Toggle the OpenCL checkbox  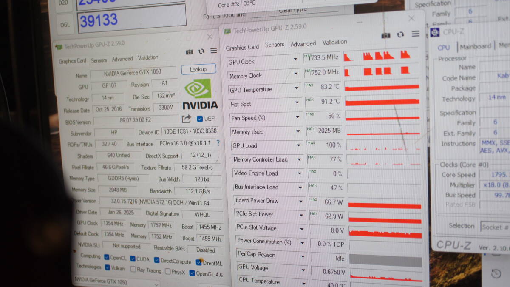click(107, 257)
